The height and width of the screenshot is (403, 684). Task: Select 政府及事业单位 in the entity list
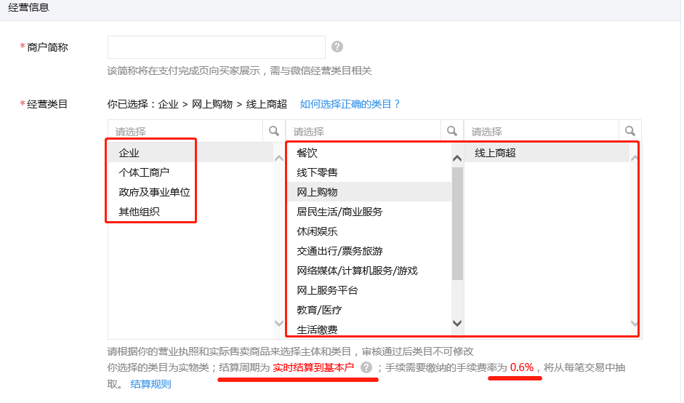pos(154,192)
